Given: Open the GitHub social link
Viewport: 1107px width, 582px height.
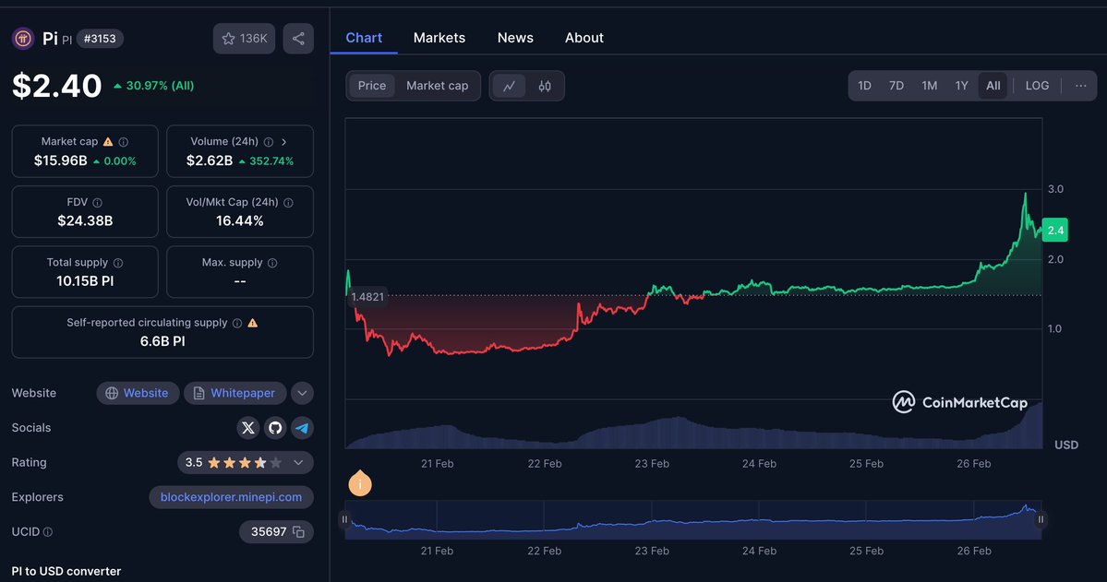Looking at the screenshot, I should pyautogui.click(x=275, y=427).
